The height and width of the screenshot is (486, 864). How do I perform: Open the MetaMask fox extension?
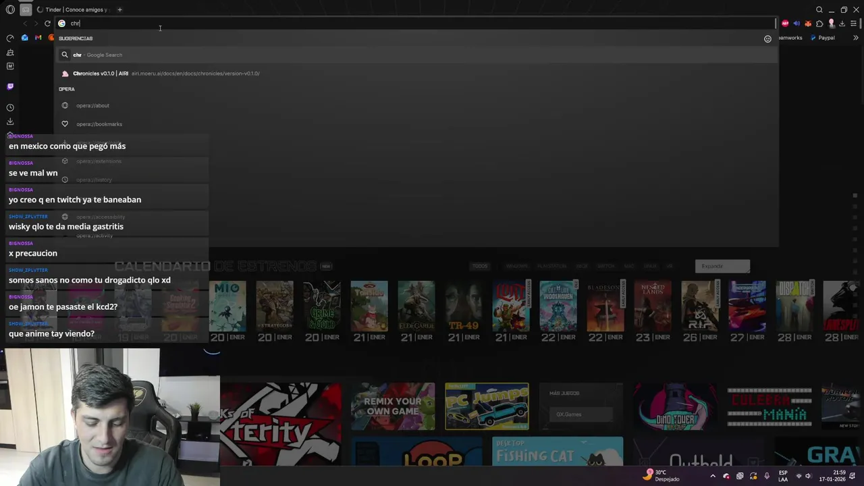point(808,23)
